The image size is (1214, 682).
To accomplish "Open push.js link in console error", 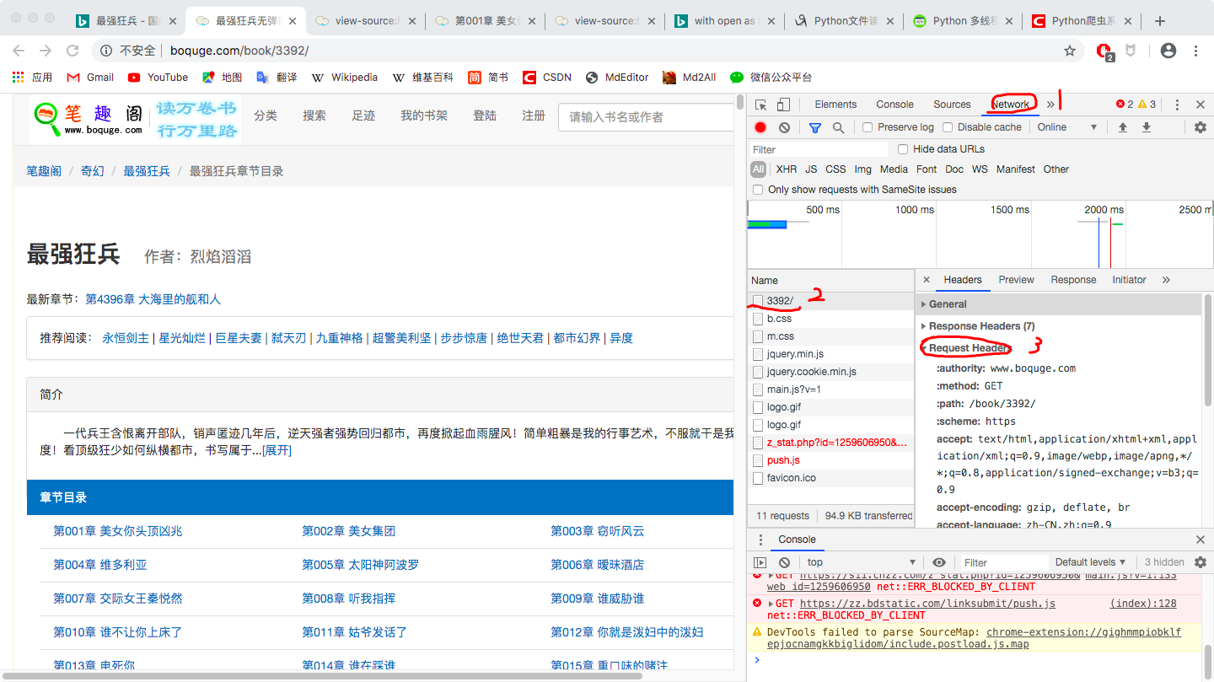I will click(927, 604).
